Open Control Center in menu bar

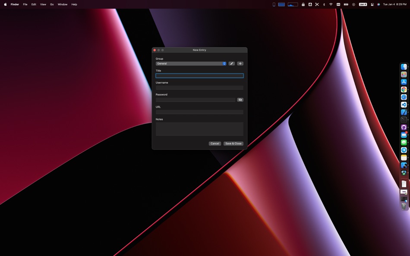372,4
